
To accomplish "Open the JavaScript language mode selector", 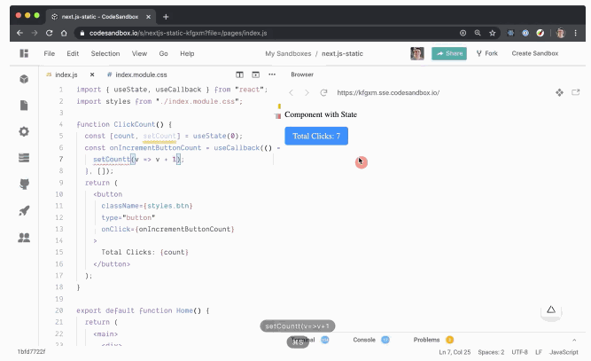I will pyautogui.click(x=564, y=352).
